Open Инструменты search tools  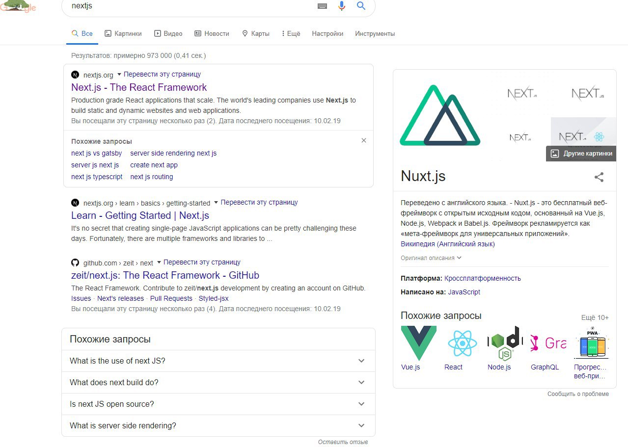click(375, 33)
